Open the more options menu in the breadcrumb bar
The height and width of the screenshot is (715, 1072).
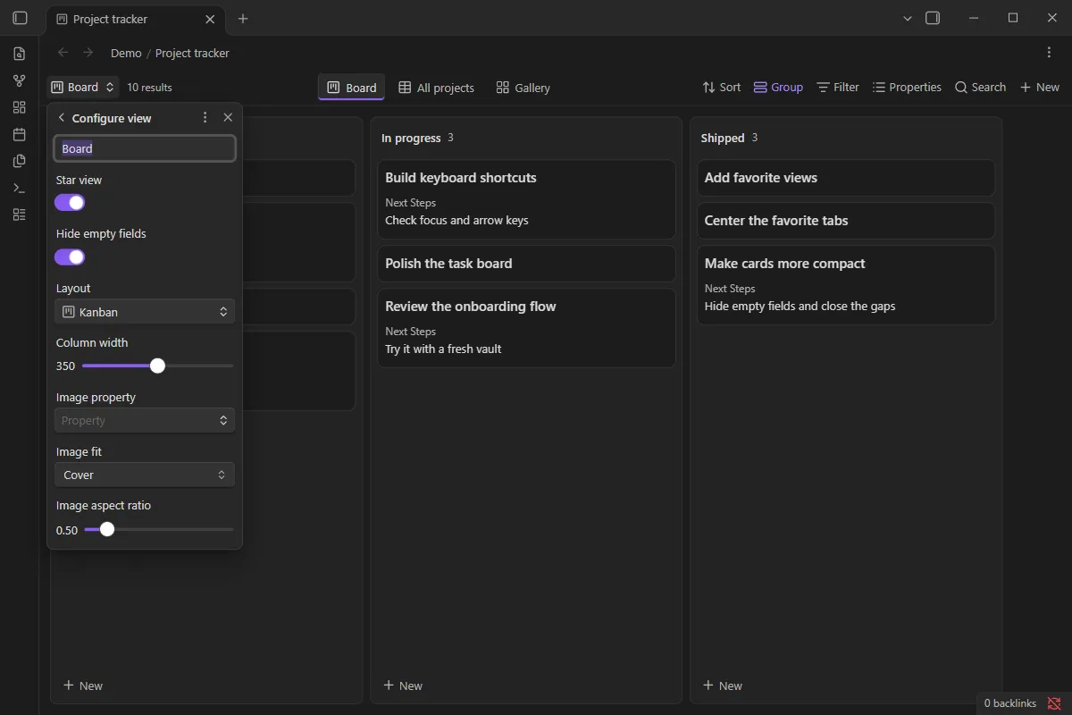(x=1049, y=53)
